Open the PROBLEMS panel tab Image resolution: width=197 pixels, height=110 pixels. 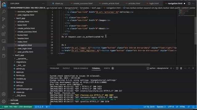pyautogui.click(x=54, y=68)
